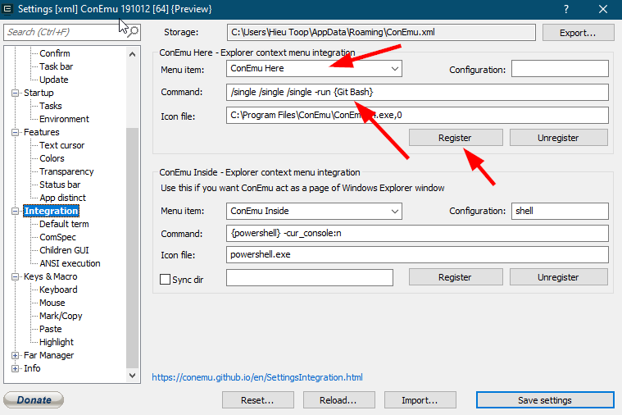Click Register for ConEmu Here
The height and width of the screenshot is (415, 622).
(x=455, y=138)
